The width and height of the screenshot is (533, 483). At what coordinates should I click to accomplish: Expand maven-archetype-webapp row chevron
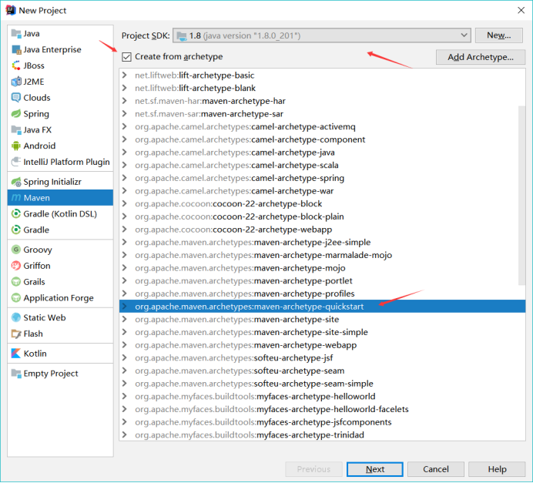(x=125, y=345)
